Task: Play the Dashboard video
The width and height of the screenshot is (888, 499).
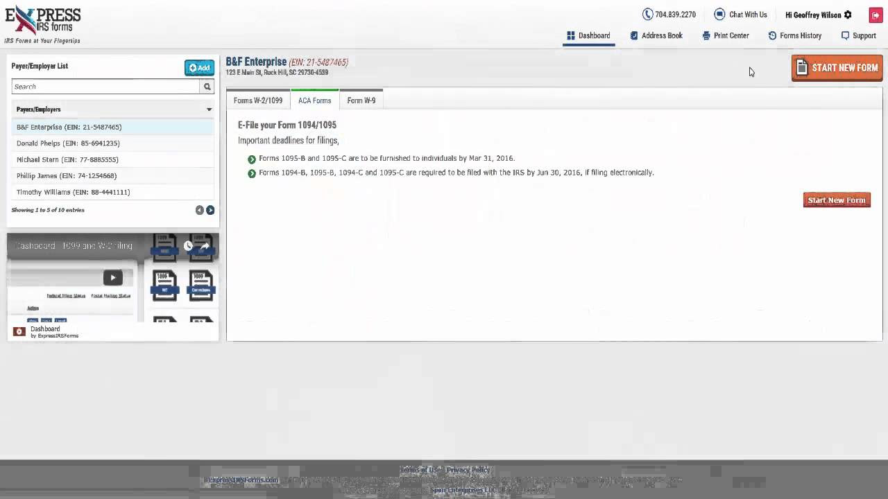Action: click(113, 277)
